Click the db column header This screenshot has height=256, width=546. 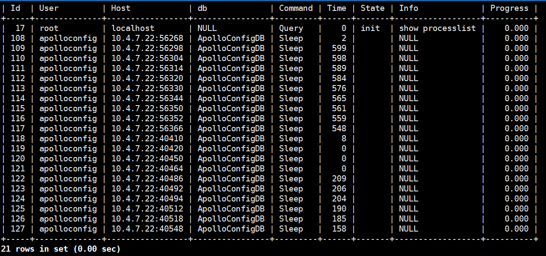coord(202,8)
